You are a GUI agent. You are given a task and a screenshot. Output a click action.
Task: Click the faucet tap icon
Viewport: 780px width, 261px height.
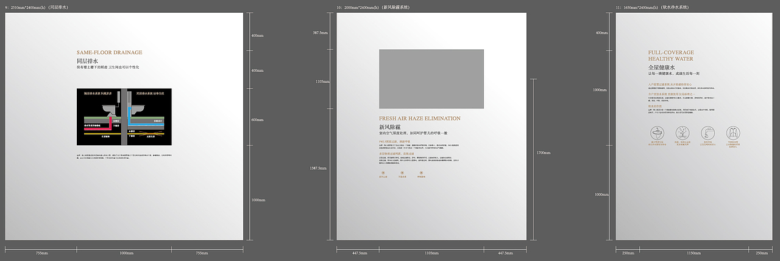coord(708,133)
